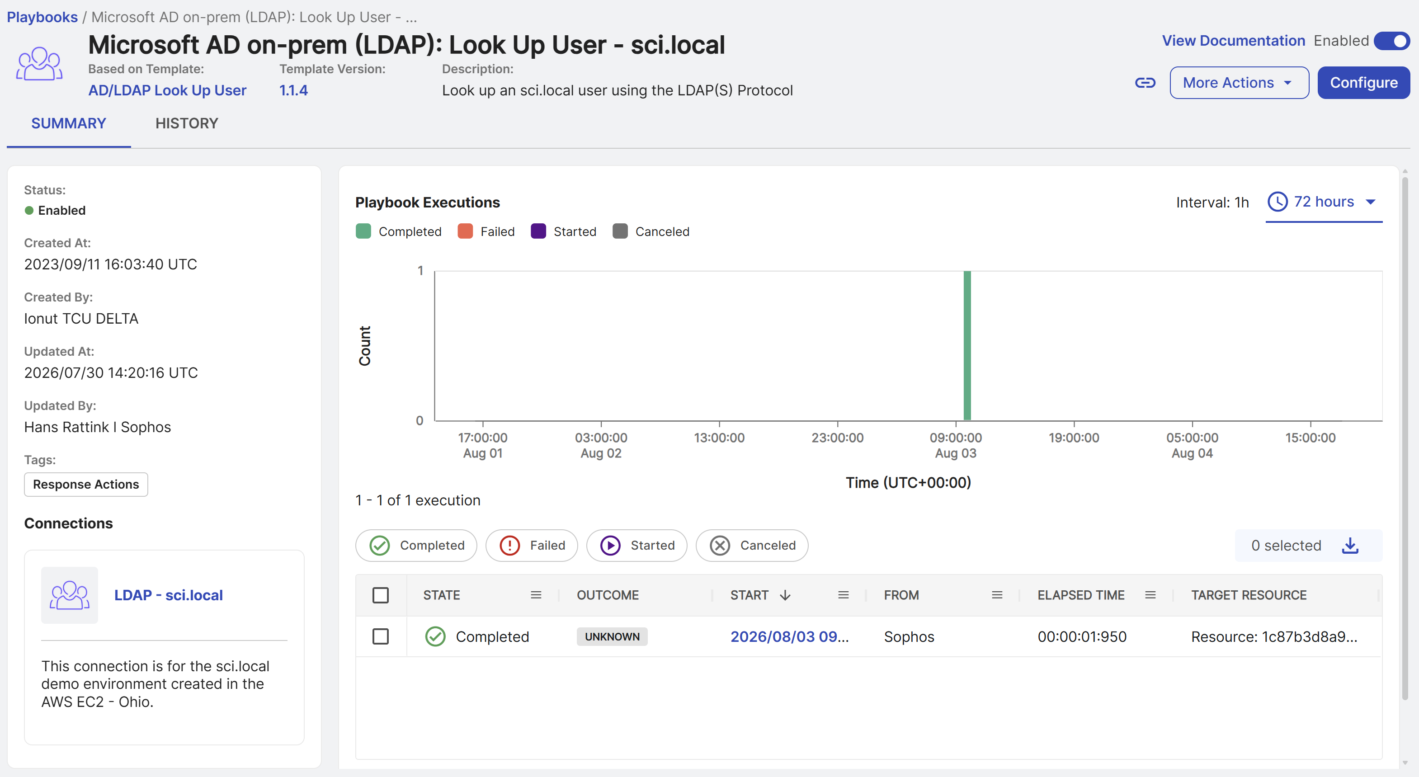Switch to the SUMMARY tab

[68, 123]
